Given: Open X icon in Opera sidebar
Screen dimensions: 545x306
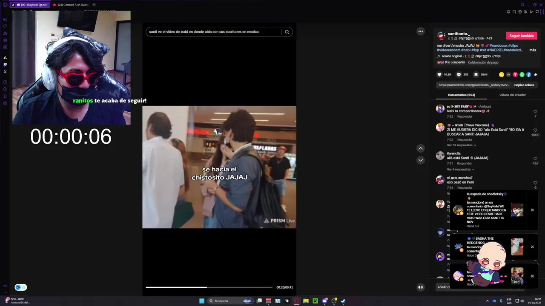Looking at the screenshot, I should [5, 72].
